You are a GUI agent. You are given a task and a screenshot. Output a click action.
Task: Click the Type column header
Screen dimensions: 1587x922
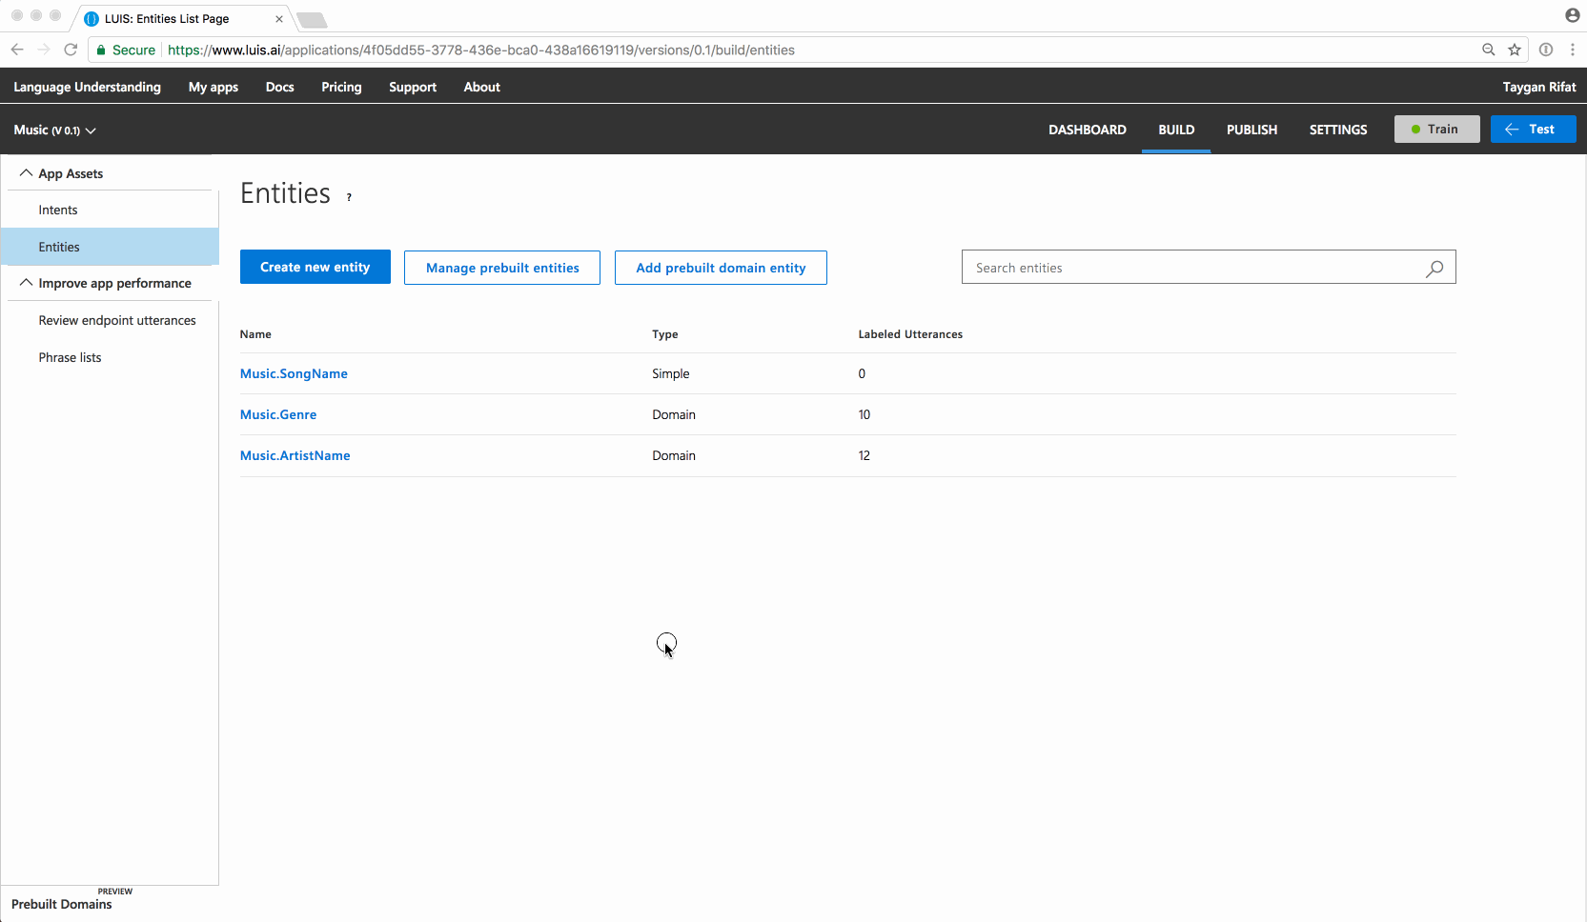click(x=665, y=334)
